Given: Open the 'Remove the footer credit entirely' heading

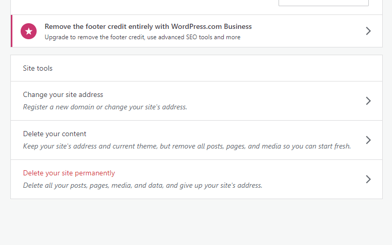Looking at the screenshot, I should pyautogui.click(x=148, y=26).
